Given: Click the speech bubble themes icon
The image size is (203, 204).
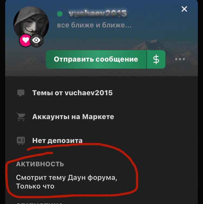Looking at the screenshot, I should (21, 93).
